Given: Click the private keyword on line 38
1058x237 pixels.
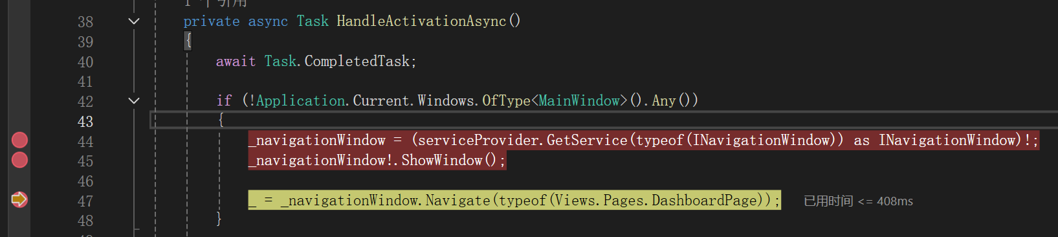Looking at the screenshot, I should pyautogui.click(x=212, y=21).
